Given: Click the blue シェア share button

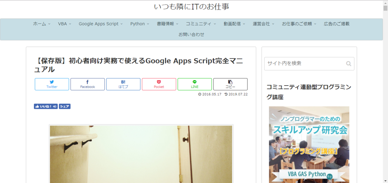Looking at the screenshot, I should (x=65, y=106).
